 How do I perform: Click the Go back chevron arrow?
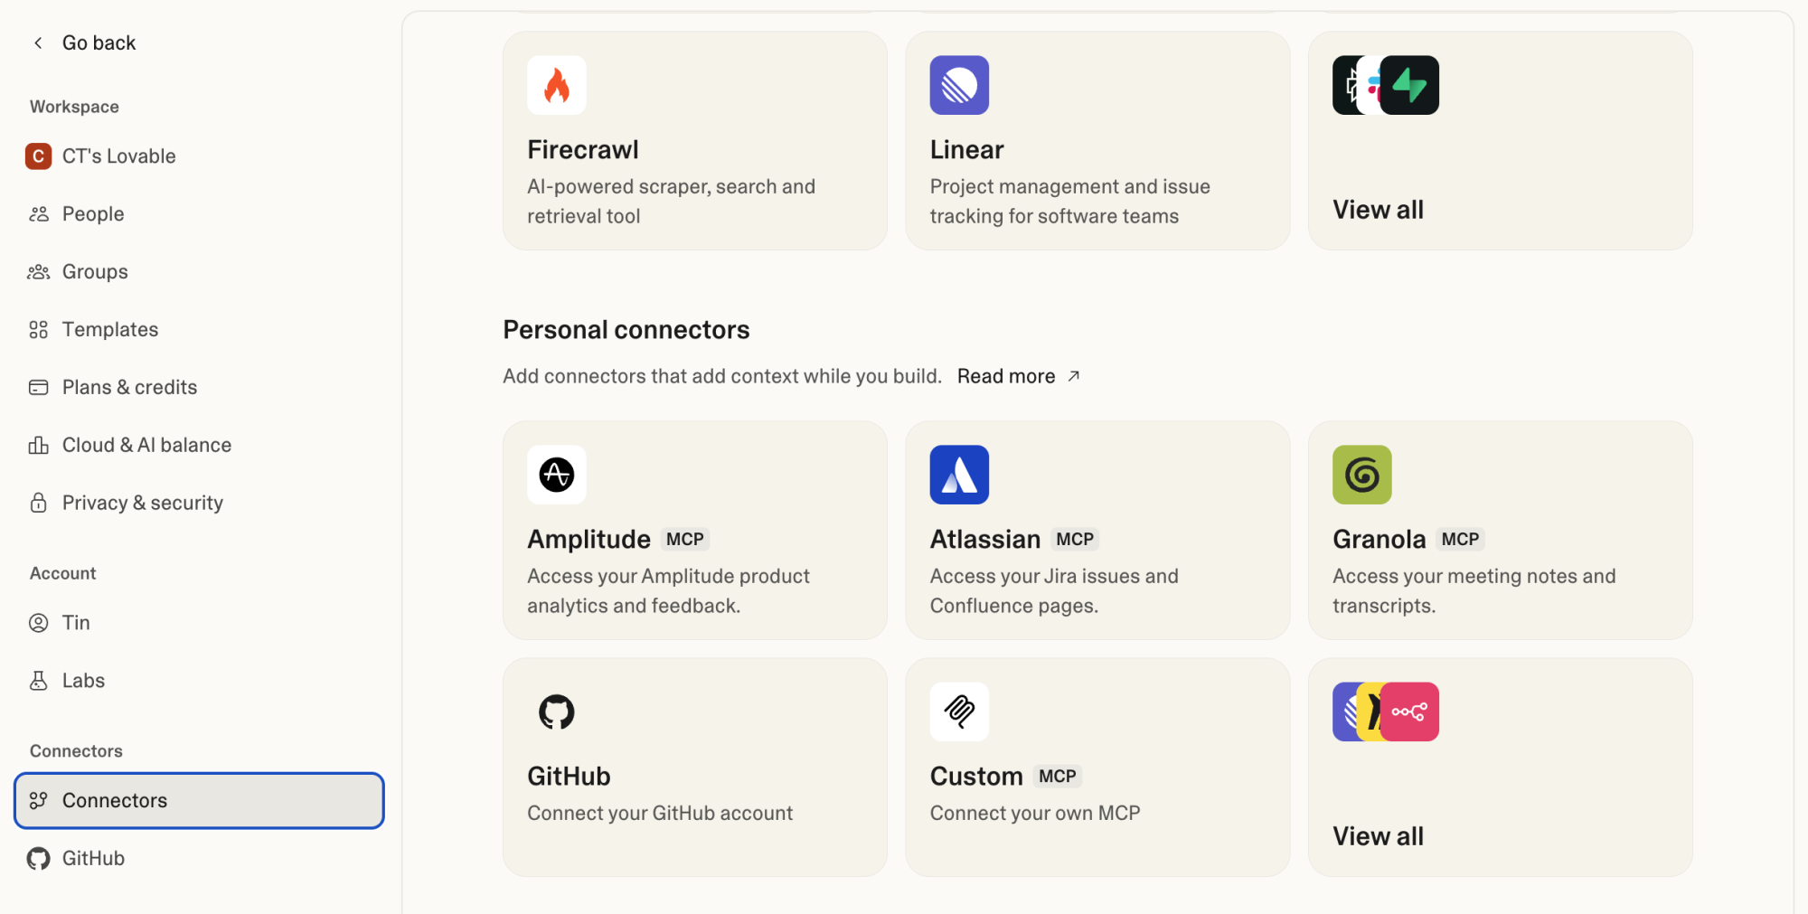click(38, 42)
